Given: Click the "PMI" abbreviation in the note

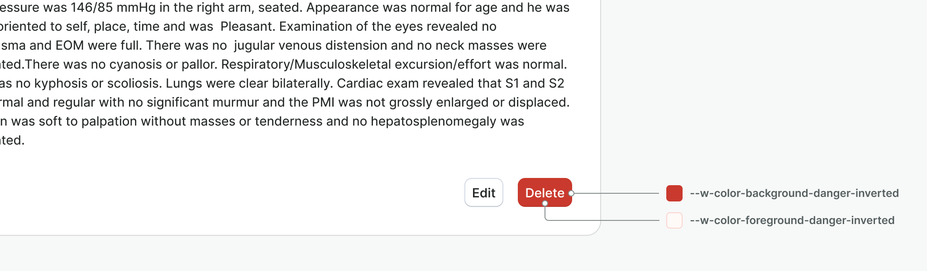Looking at the screenshot, I should (323, 103).
